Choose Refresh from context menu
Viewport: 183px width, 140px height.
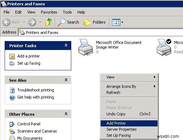click(129, 92)
